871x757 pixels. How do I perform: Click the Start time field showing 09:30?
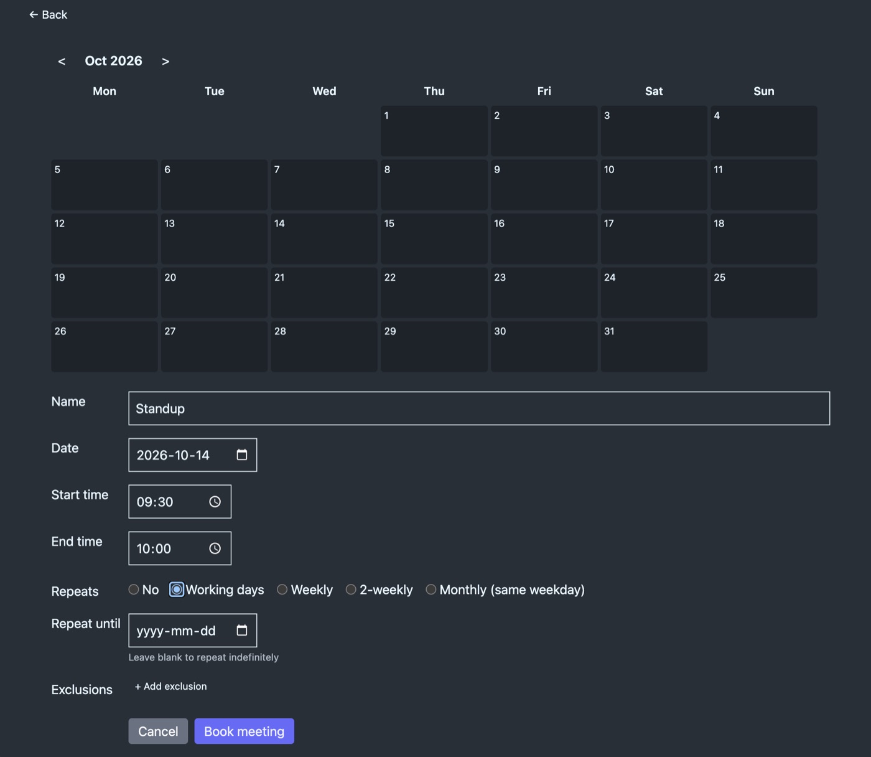click(180, 502)
